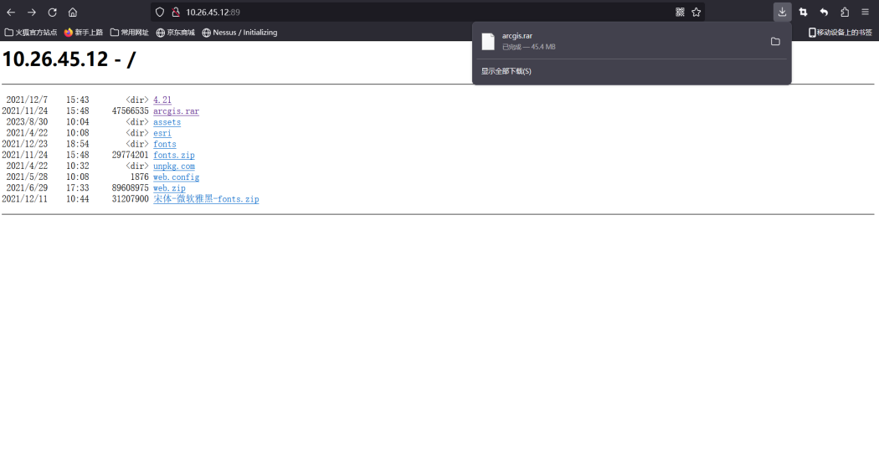Download the fonts.zip file link
879x466 pixels.
click(173, 156)
